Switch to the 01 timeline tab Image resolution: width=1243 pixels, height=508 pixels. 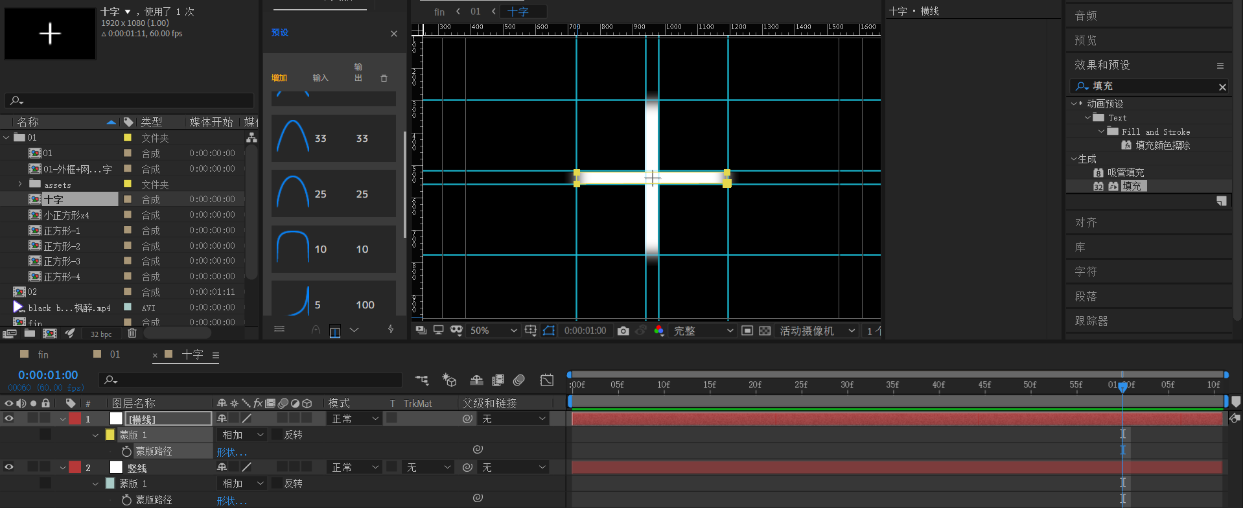[115, 354]
